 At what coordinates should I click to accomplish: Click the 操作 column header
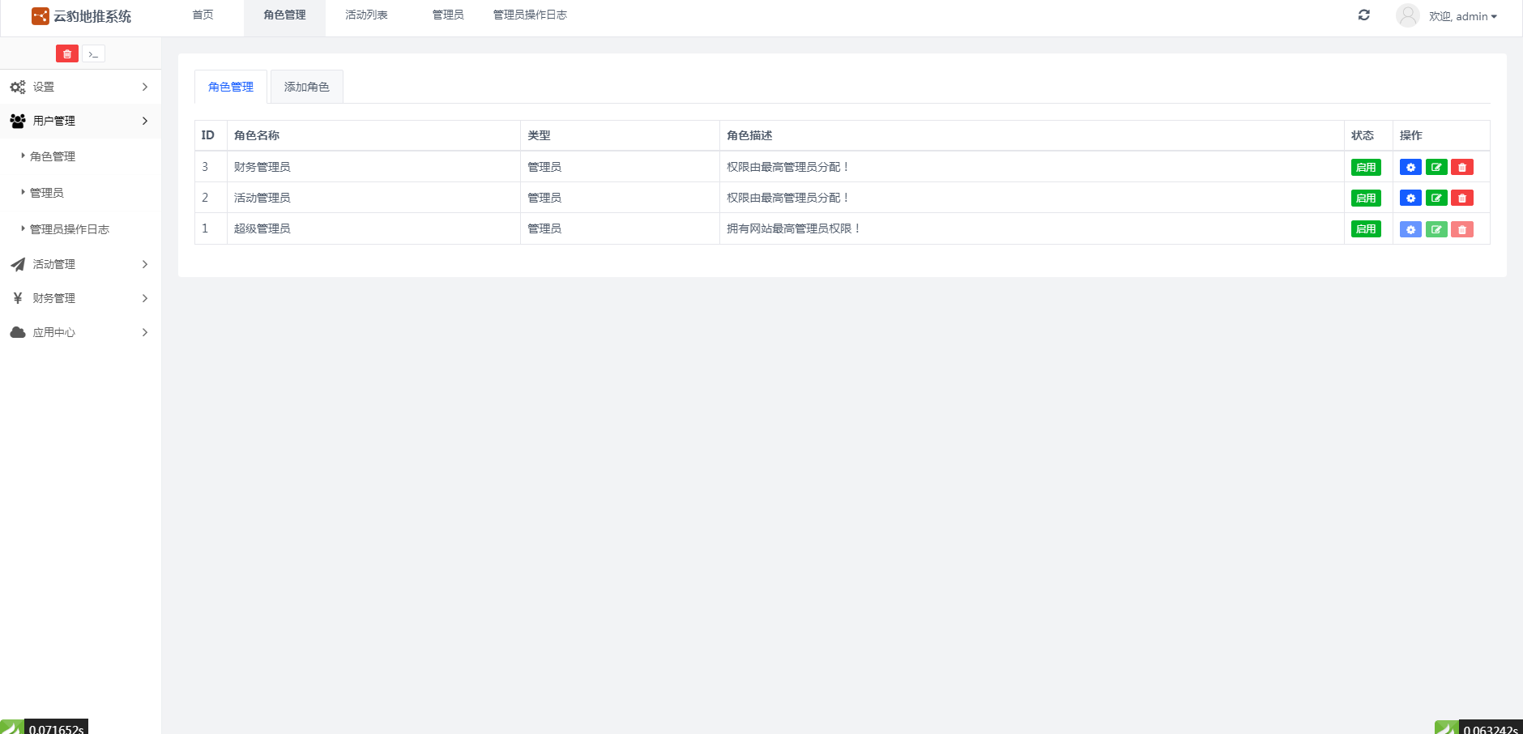1411,135
